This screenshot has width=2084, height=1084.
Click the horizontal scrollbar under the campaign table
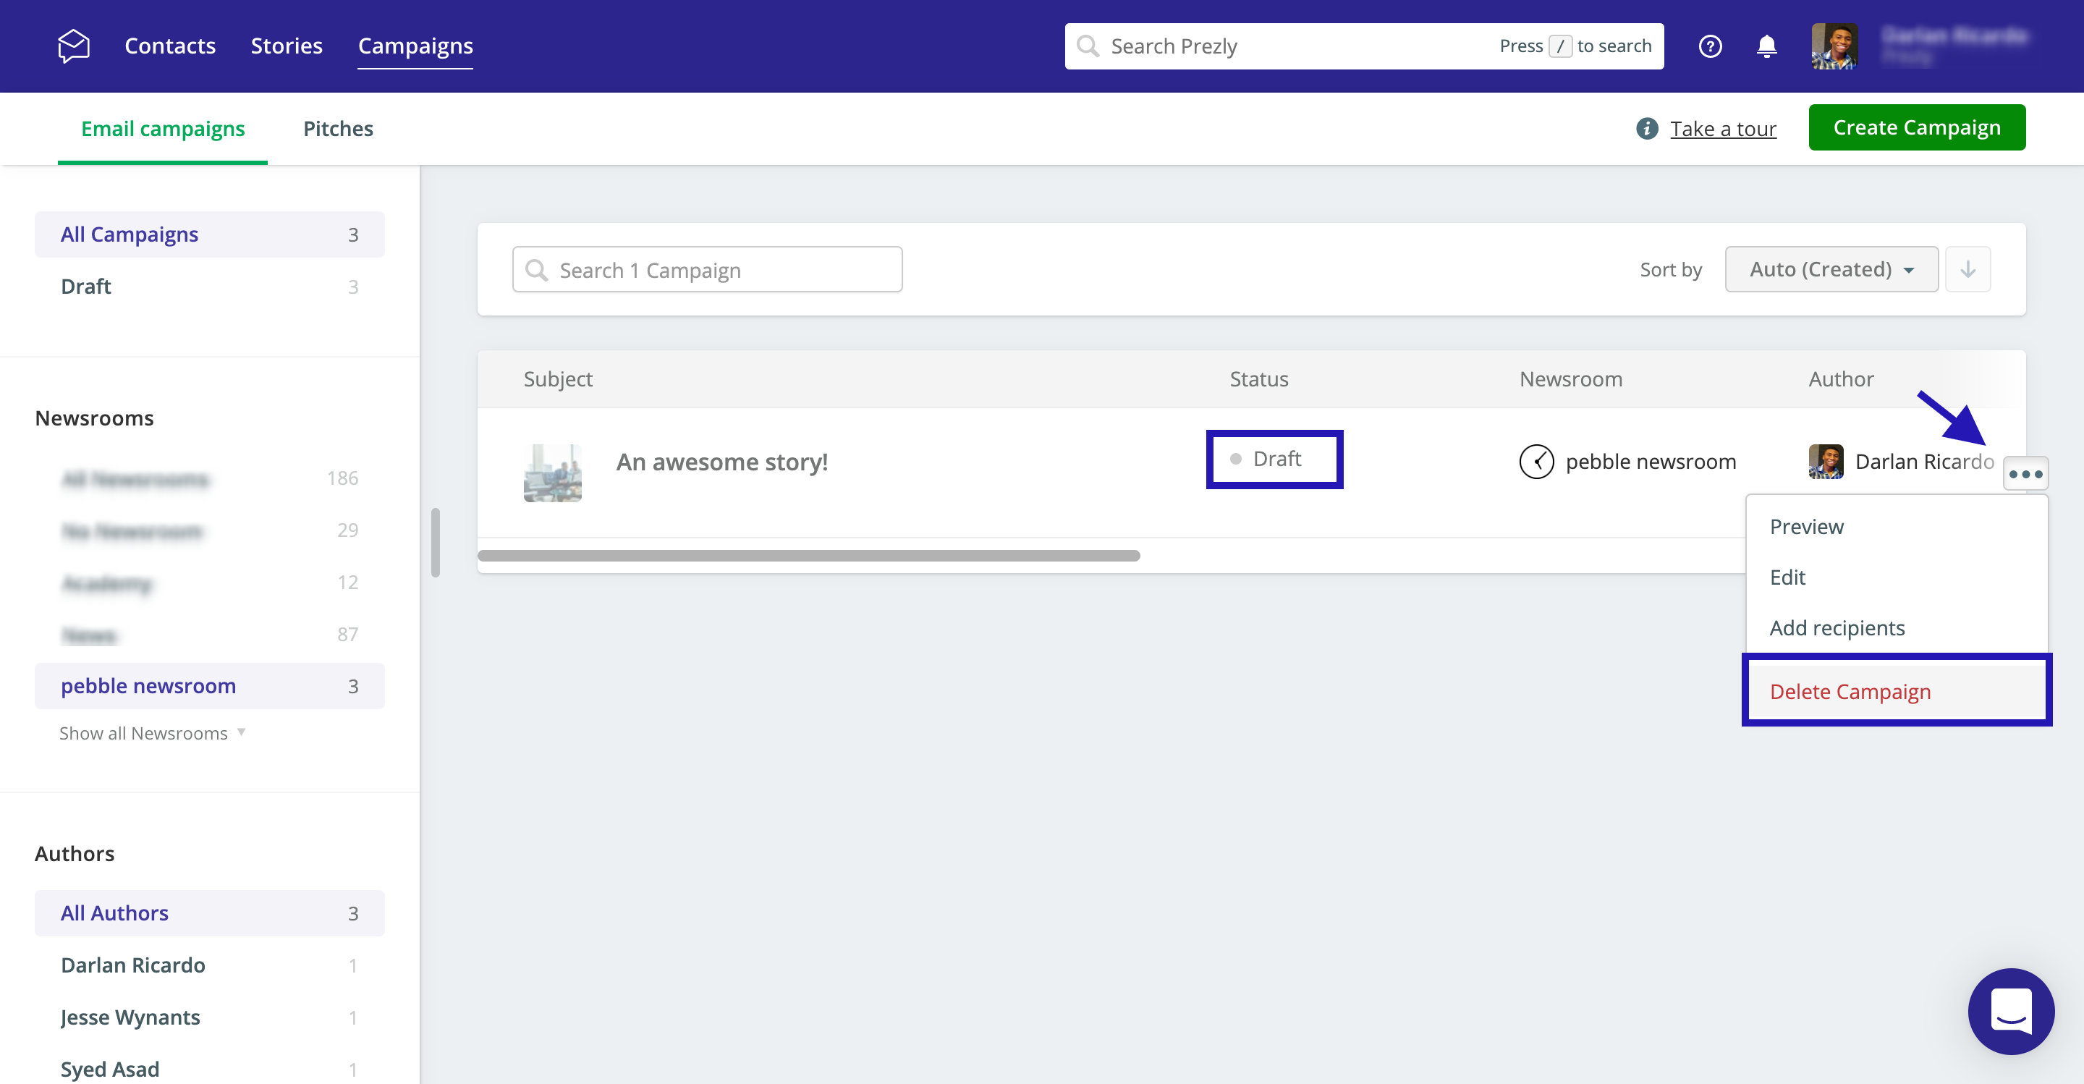808,556
